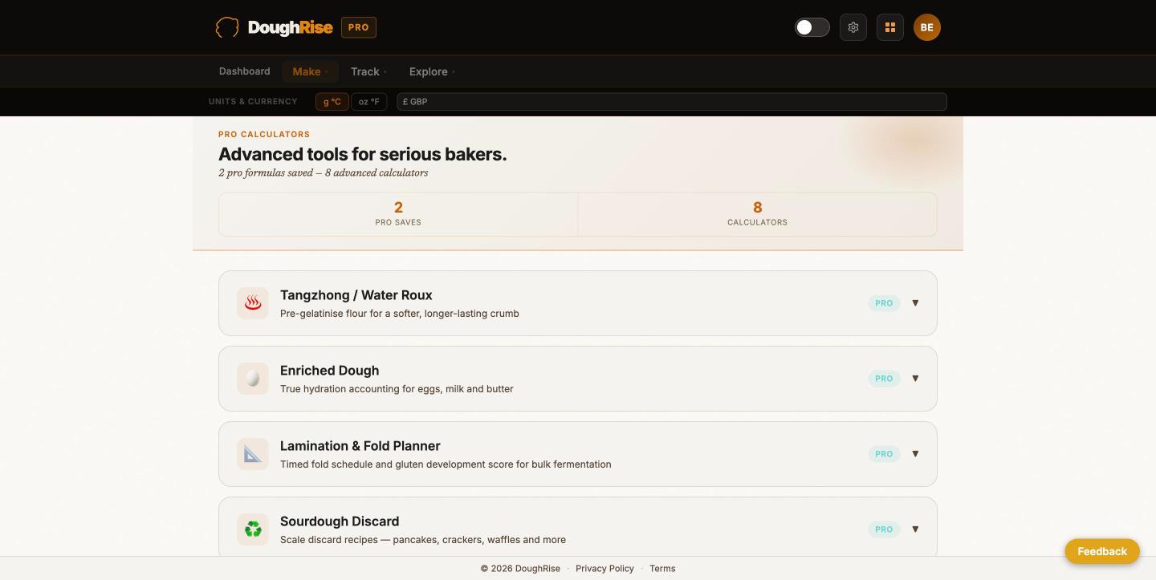Image resolution: width=1156 pixels, height=580 pixels.
Task: Click the Enriched Dough egg icon
Action: pos(253,379)
